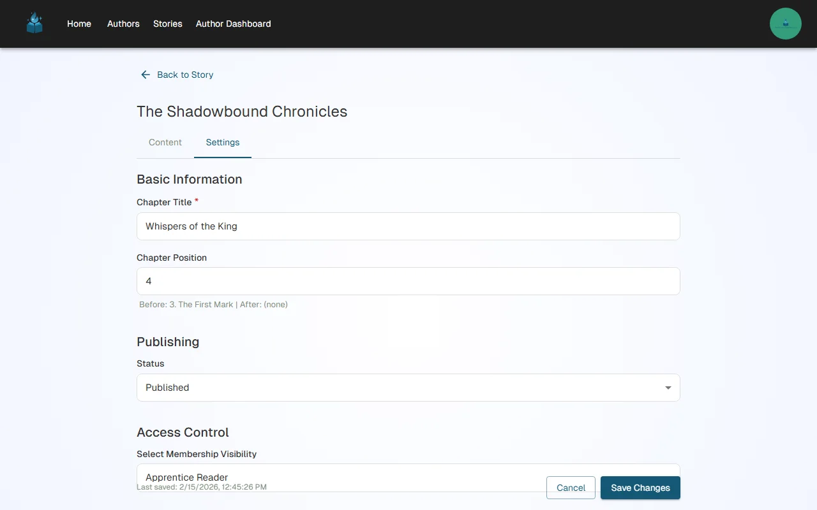Switch to the Content tab

tap(165, 142)
